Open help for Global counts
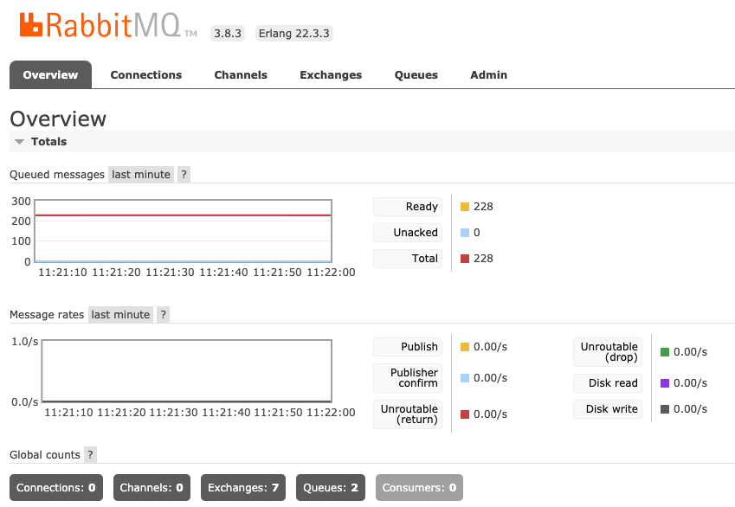 pos(91,454)
